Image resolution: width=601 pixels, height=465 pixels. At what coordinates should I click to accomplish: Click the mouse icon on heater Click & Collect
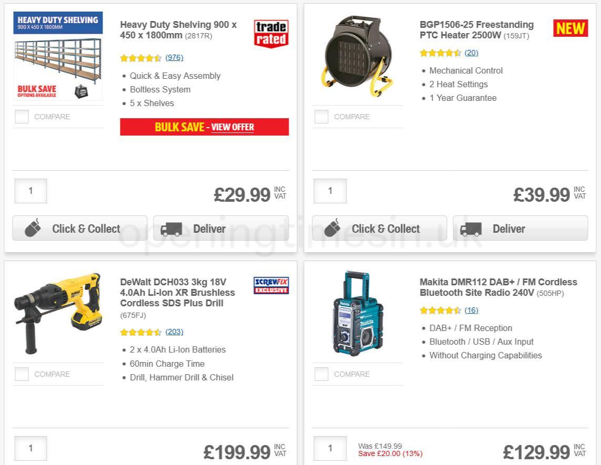332,228
